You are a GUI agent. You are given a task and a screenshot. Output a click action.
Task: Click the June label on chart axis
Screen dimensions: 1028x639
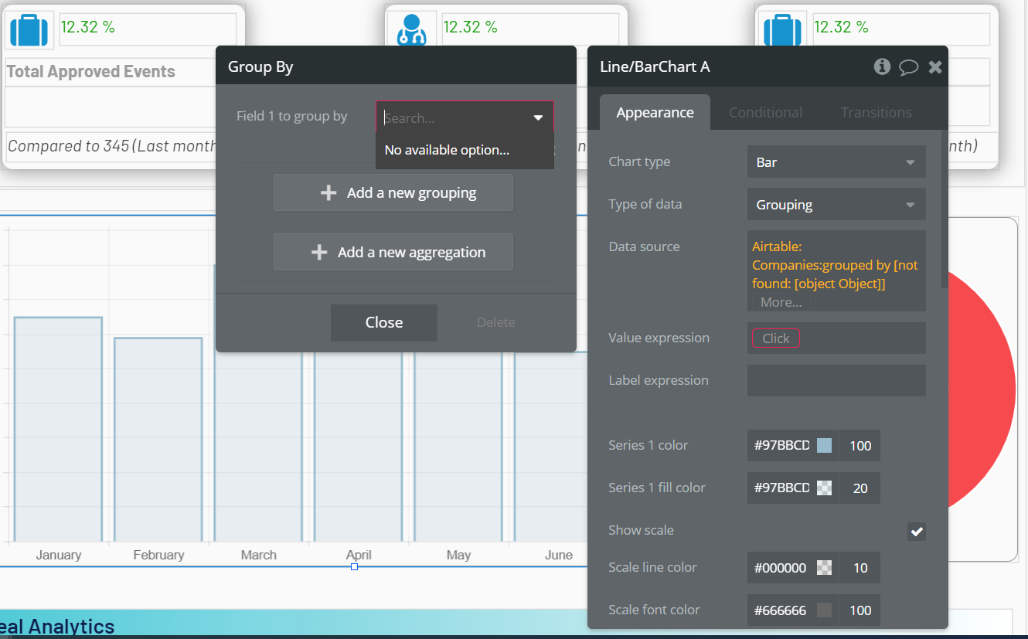[559, 555]
